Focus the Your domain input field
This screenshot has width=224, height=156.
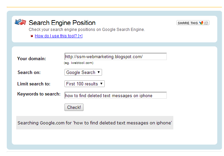pyautogui.click(x=116, y=56)
